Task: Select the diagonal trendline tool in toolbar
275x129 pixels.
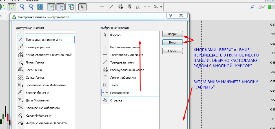Action: click(111, 7)
